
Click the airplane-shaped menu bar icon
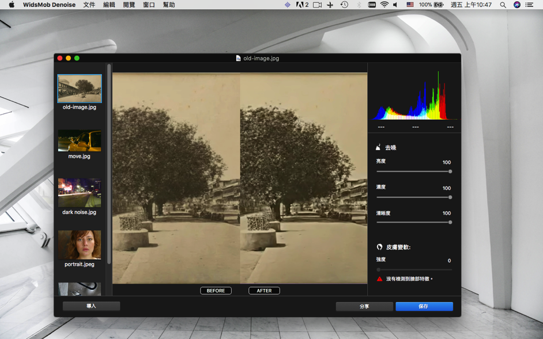pyautogui.click(x=330, y=5)
